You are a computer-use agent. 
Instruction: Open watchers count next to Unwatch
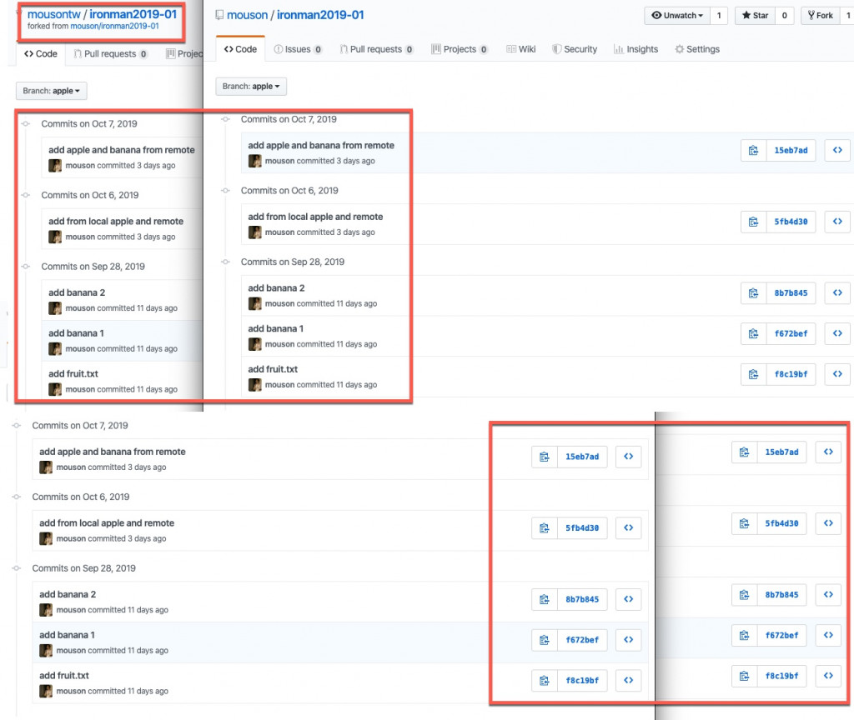pyautogui.click(x=719, y=15)
